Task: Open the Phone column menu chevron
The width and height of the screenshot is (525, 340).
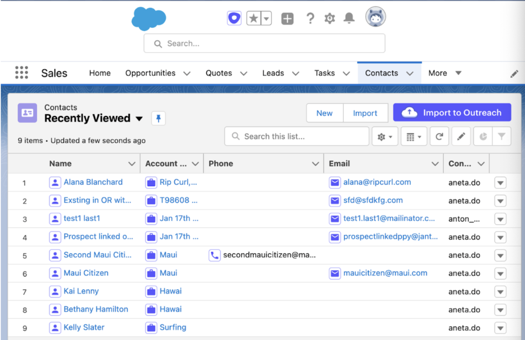Action: click(315, 164)
